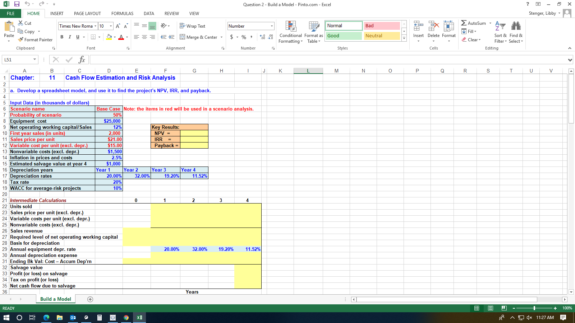Switch to Page Layout view icon
Screen dimensions: 575x323
491,308
